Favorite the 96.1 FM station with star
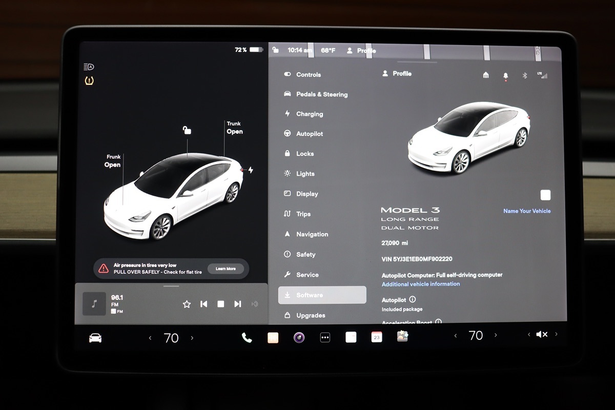 click(187, 304)
